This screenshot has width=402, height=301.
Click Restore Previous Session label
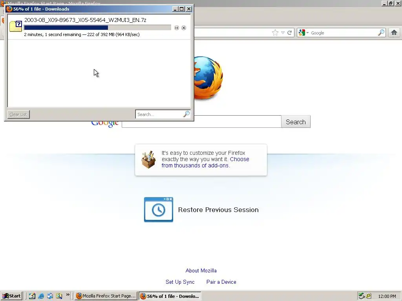pyautogui.click(x=218, y=210)
